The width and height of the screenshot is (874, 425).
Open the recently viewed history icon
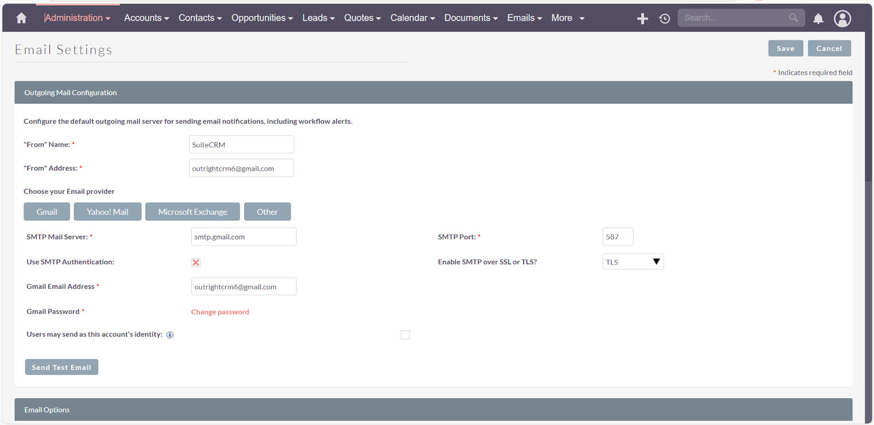(x=664, y=19)
